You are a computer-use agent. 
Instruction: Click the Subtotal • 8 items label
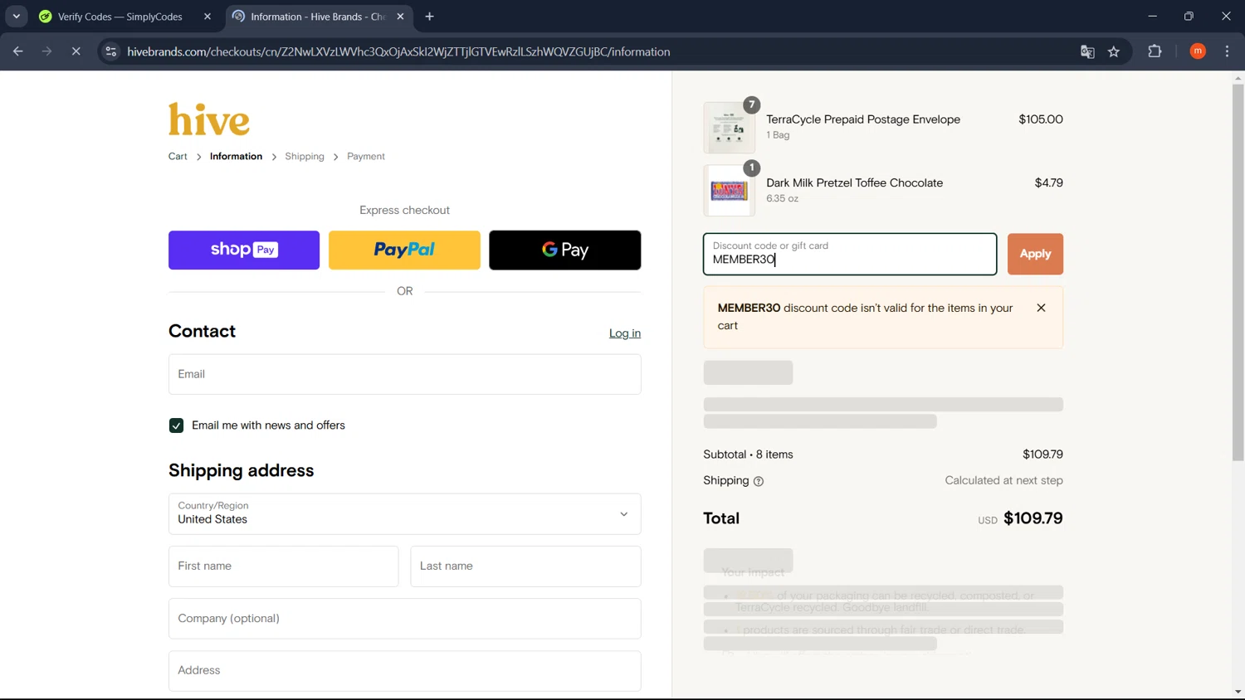pyautogui.click(x=748, y=455)
